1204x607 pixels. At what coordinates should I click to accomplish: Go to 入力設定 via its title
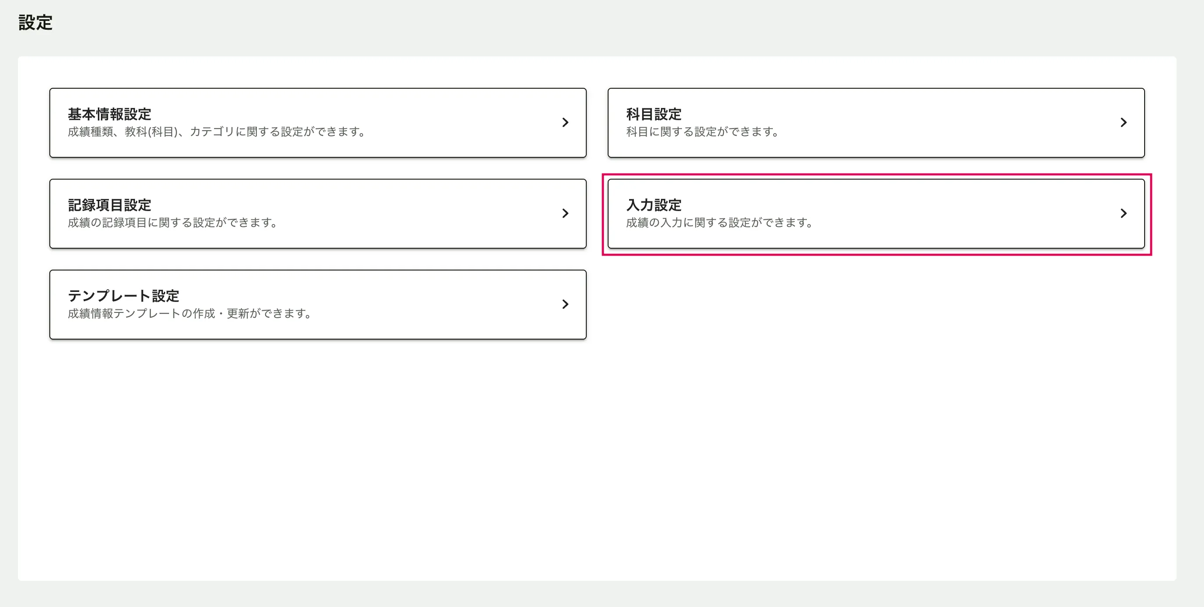(x=654, y=205)
